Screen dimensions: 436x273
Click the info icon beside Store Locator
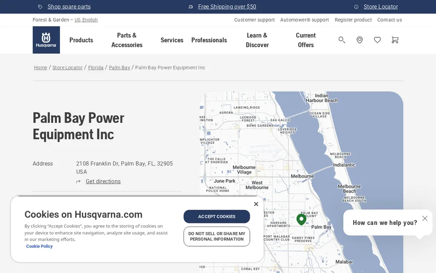(356, 7)
